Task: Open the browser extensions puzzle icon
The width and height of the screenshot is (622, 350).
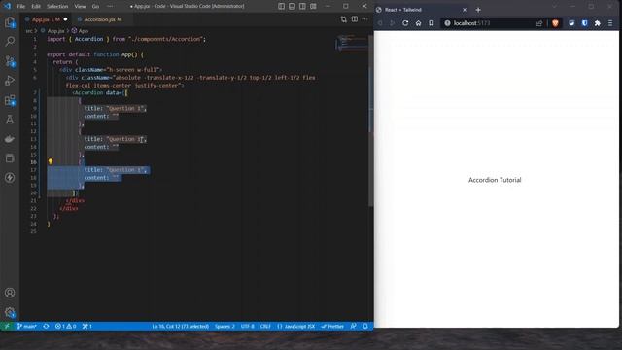Action: point(598,23)
